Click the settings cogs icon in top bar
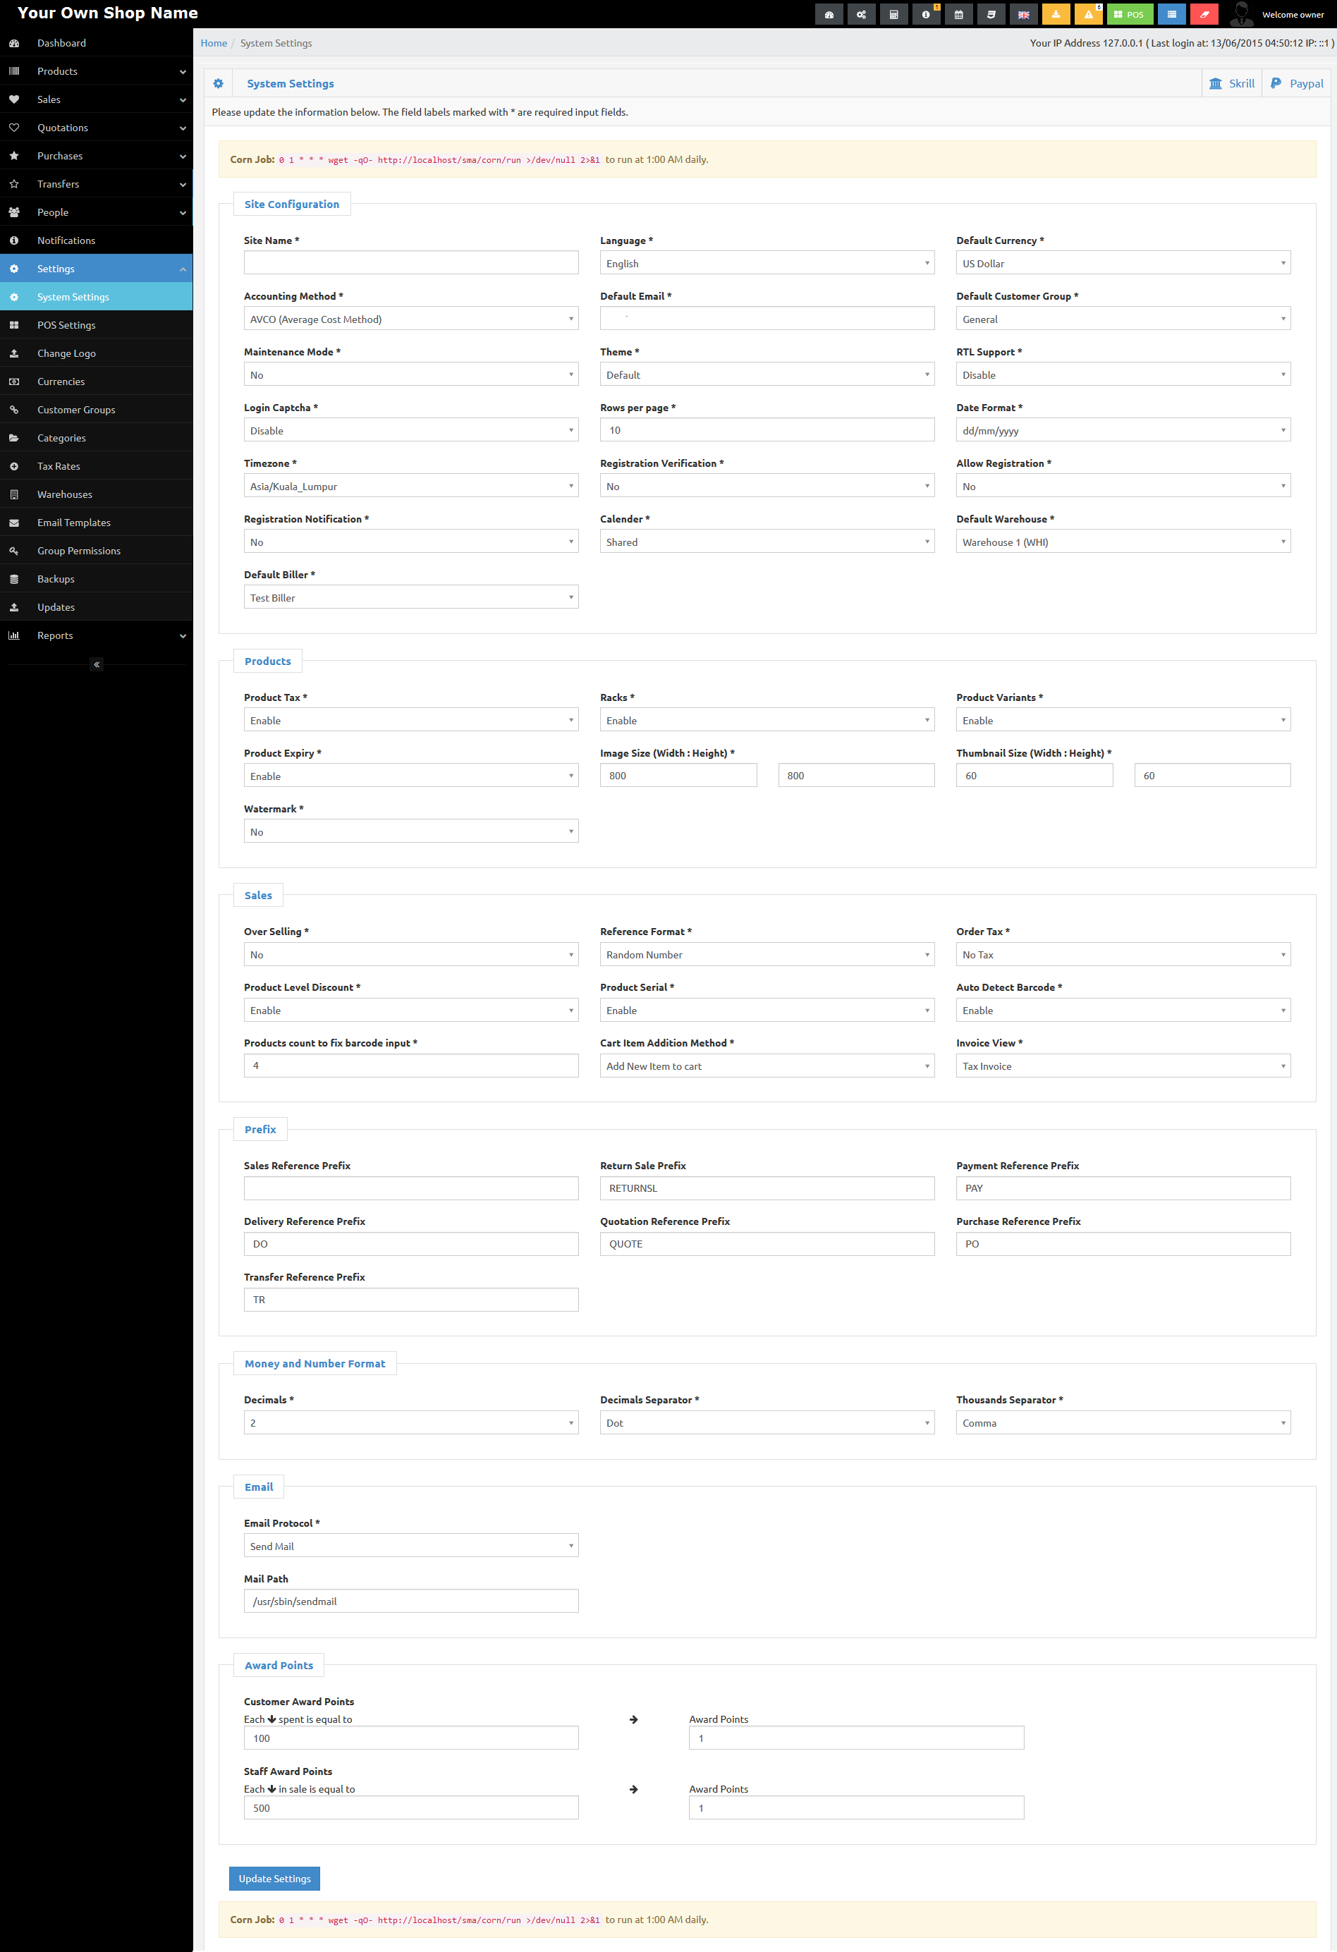The width and height of the screenshot is (1337, 1952). [861, 14]
